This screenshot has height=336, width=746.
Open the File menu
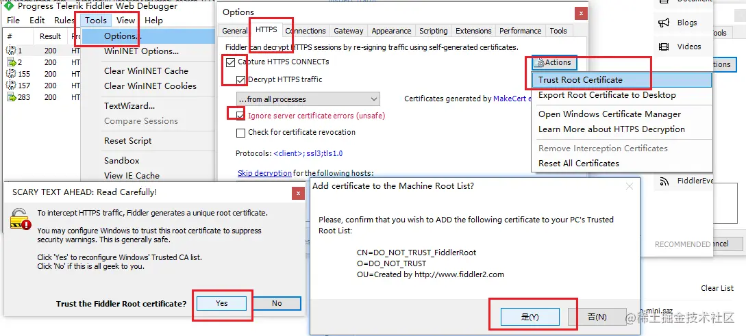(13, 21)
